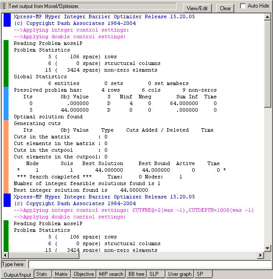The image size is (273, 279).
Task: Clear the optimizer text output
Action: click(x=225, y=8)
